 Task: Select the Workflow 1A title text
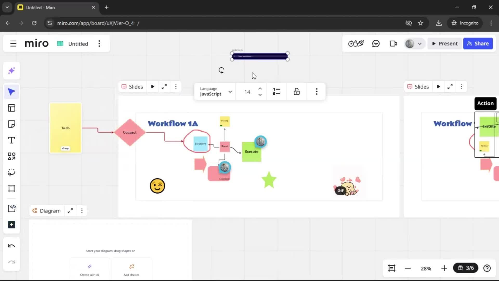click(173, 124)
